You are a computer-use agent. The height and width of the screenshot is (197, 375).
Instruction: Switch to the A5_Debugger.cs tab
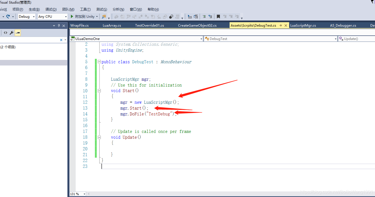coord(343,25)
